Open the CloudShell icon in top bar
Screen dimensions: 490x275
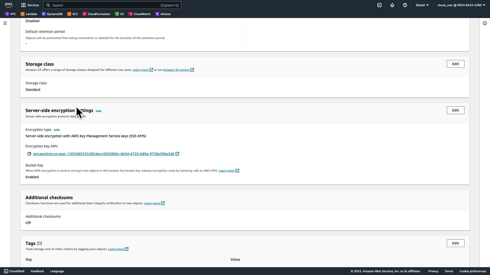pyautogui.click(x=379, y=5)
